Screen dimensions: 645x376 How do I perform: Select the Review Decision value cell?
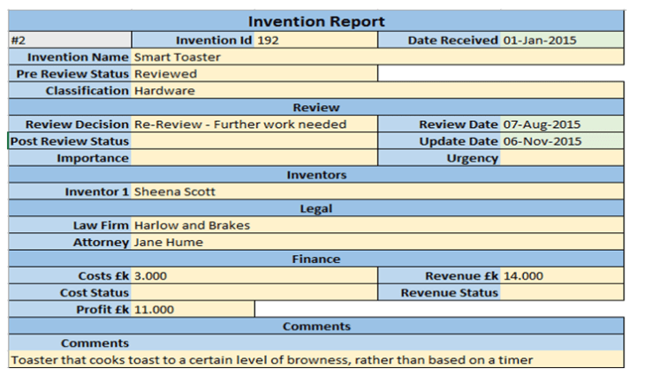(254, 124)
